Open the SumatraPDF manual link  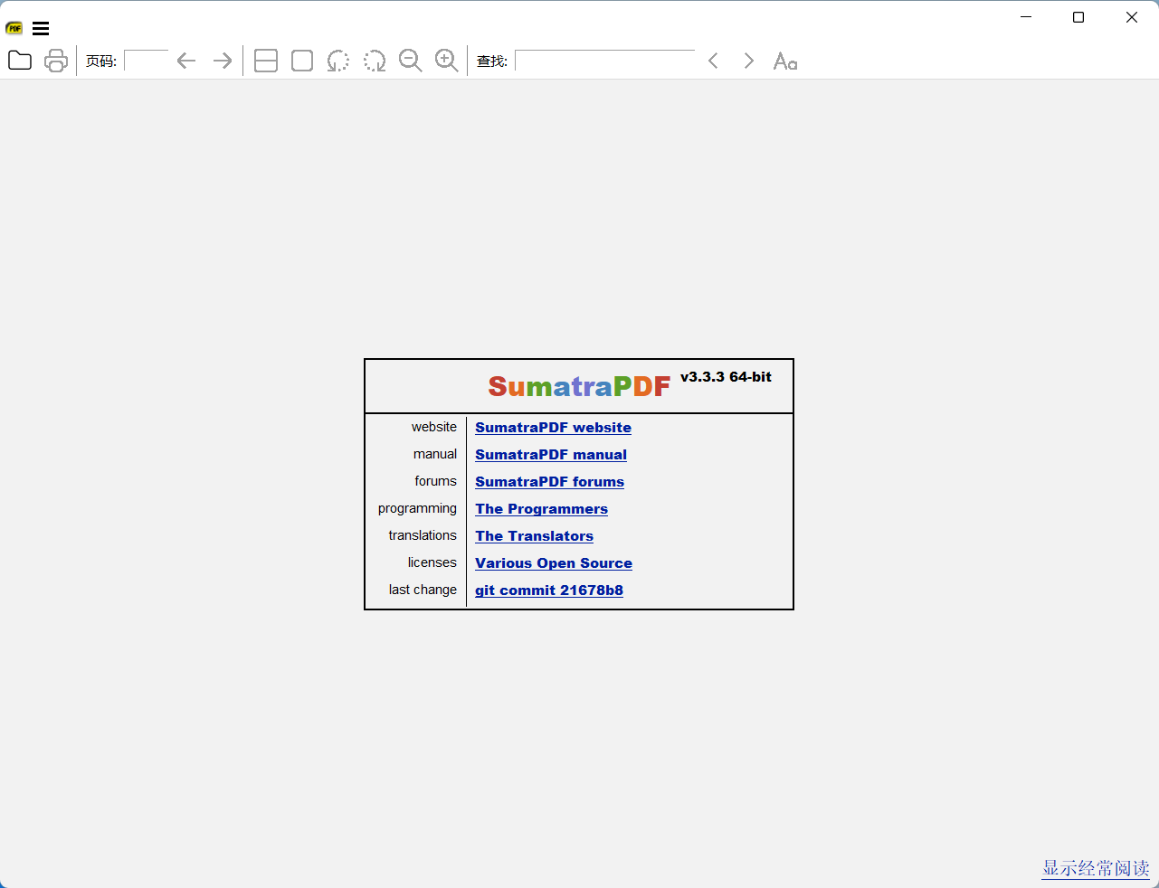[550, 455]
